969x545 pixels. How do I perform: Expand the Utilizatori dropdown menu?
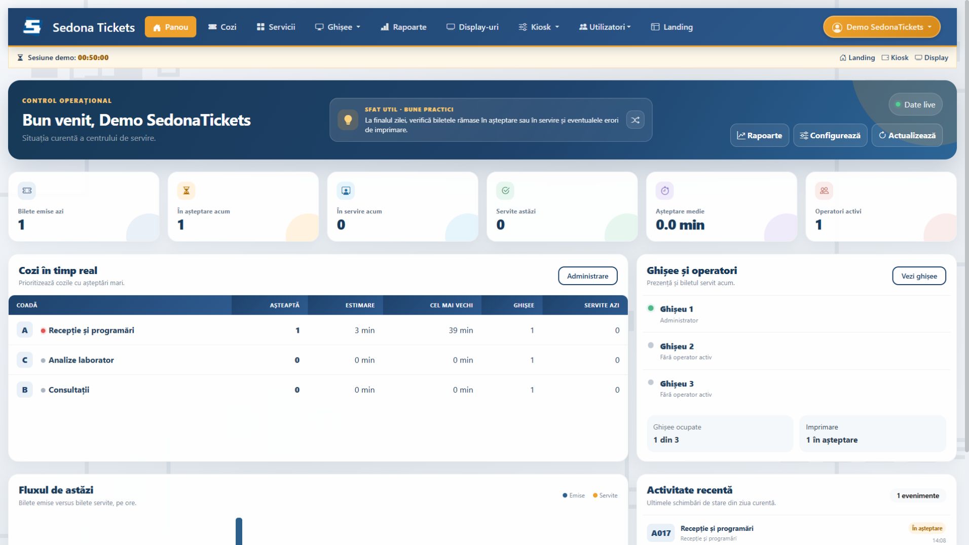click(x=605, y=27)
